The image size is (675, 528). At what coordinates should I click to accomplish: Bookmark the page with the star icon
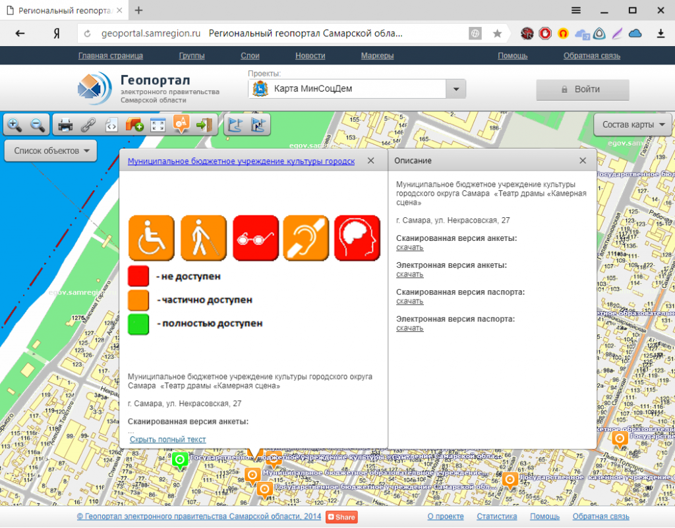coord(497,34)
